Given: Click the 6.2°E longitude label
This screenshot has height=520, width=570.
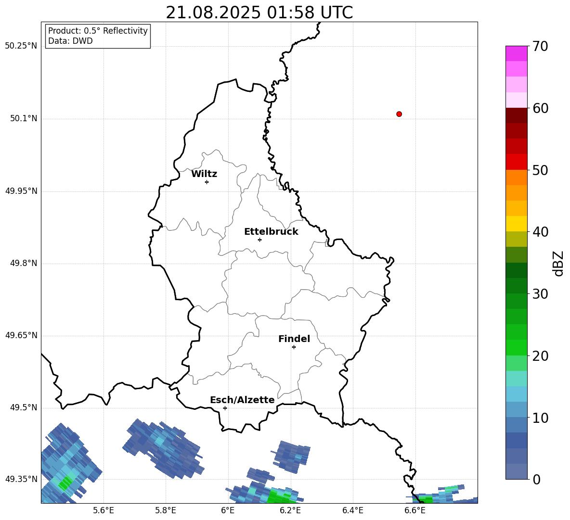Looking at the screenshot, I should [290, 510].
